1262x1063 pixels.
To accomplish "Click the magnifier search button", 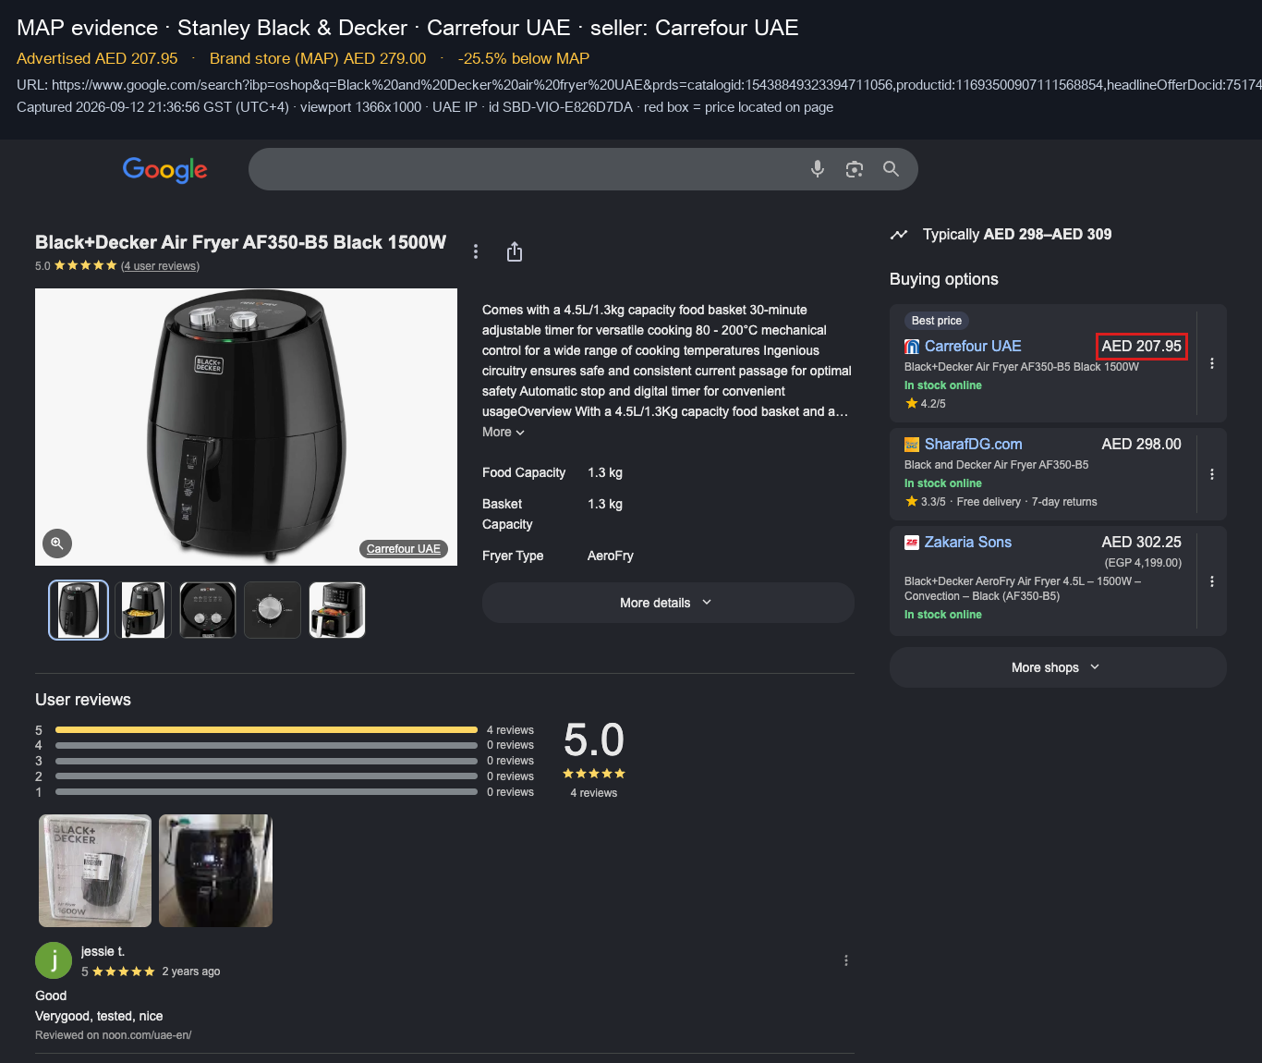I will (891, 169).
